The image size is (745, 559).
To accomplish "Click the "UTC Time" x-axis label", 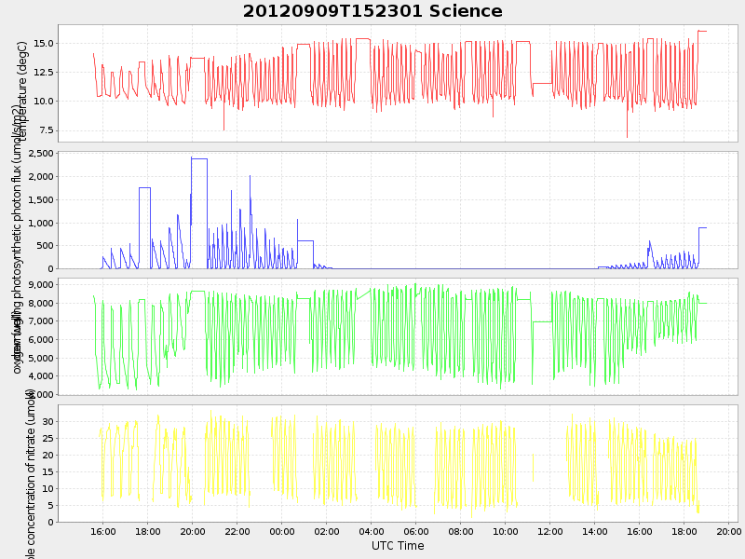I will pos(398,546).
